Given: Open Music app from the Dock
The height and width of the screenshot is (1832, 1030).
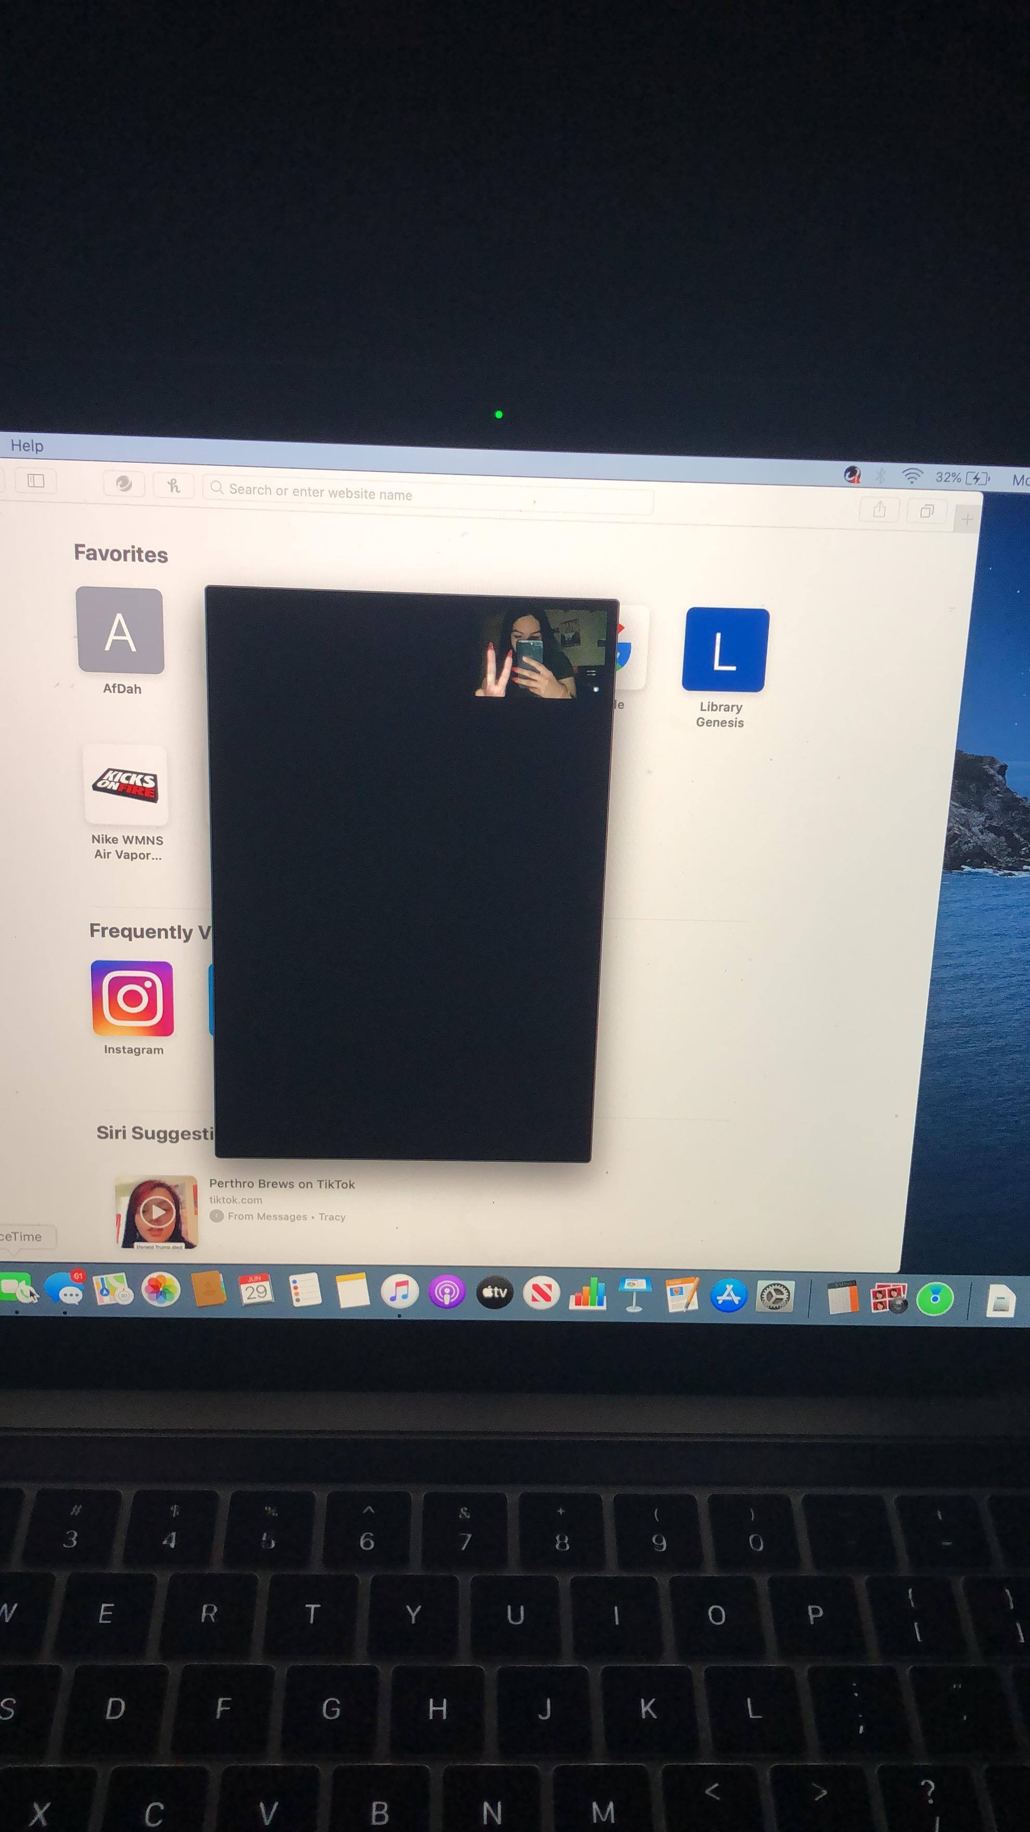Looking at the screenshot, I should (400, 1291).
